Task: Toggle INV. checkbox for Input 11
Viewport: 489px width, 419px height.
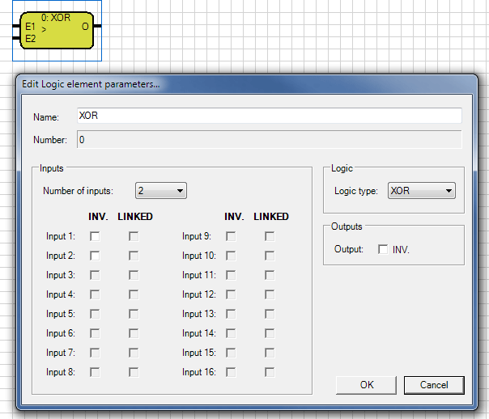Action: pos(231,275)
